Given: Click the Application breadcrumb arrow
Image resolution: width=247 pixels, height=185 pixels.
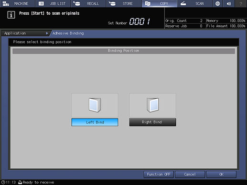Looking at the screenshot, I should (47, 33).
